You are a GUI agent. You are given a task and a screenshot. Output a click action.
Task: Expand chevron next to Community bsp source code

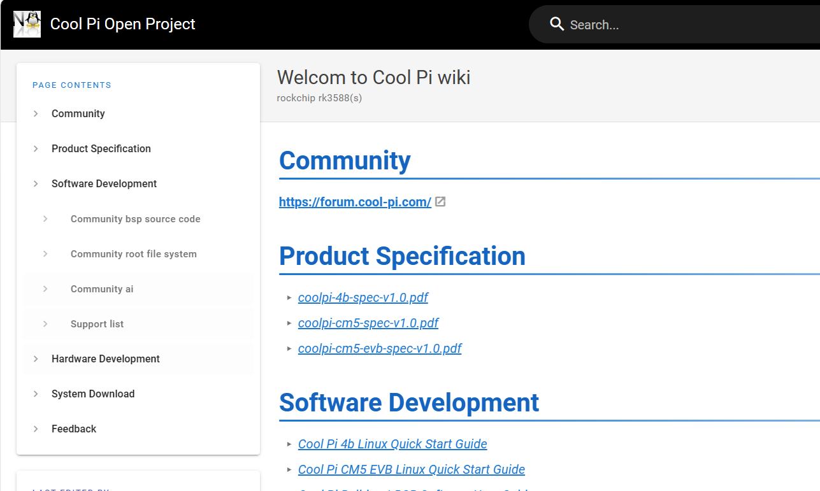(45, 218)
